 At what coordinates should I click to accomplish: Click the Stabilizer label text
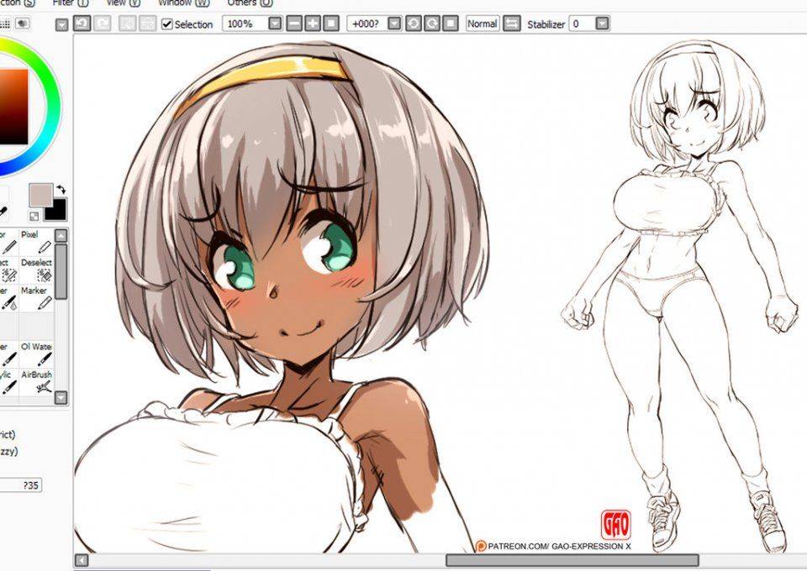point(546,24)
